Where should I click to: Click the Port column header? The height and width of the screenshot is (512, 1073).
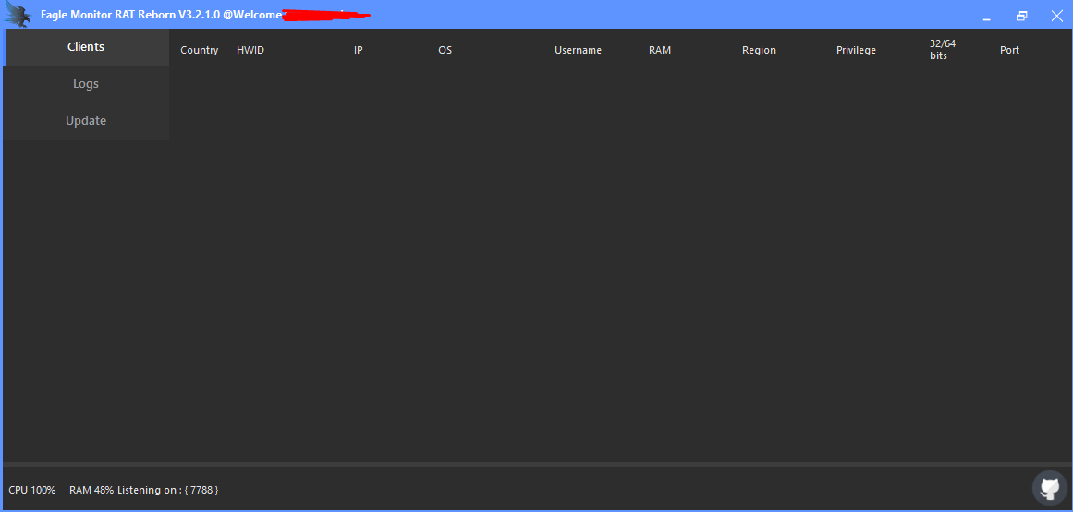tap(1009, 50)
